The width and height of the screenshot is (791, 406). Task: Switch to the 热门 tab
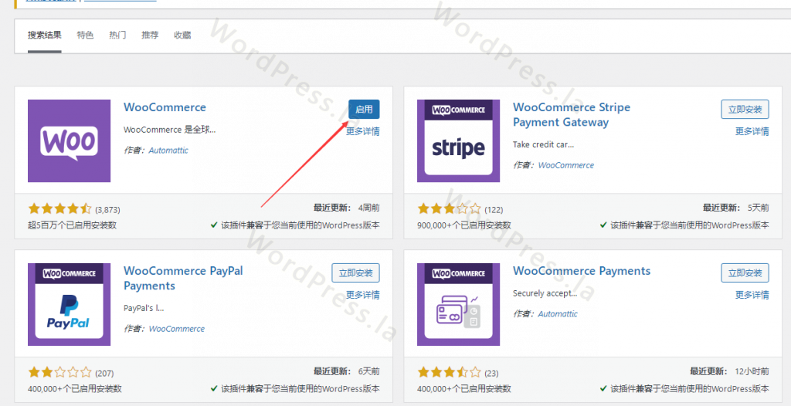tap(117, 36)
